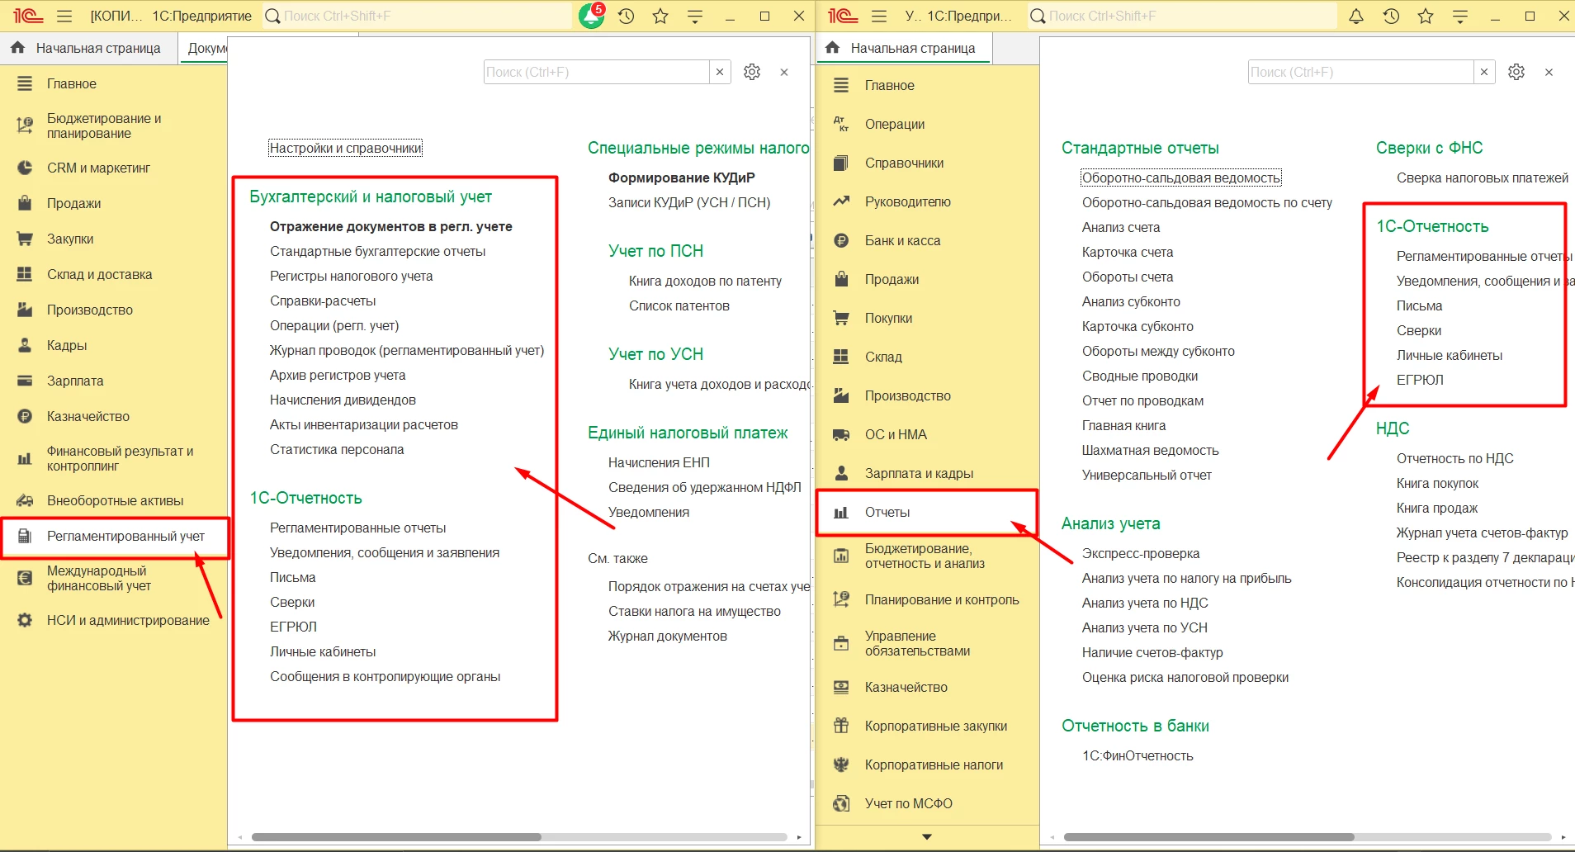Open favorites star in right window

[1426, 16]
